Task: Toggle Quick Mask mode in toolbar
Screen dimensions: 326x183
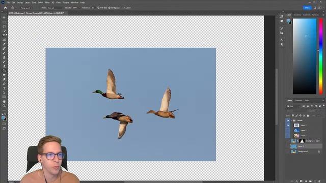Action: pyautogui.click(x=4, y=124)
